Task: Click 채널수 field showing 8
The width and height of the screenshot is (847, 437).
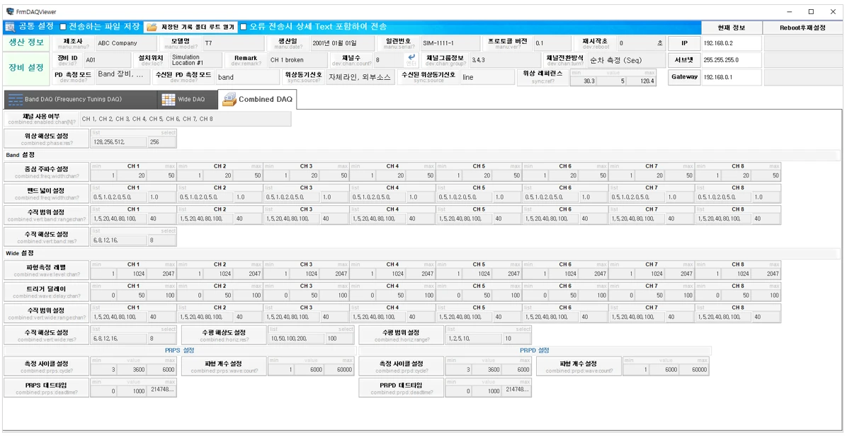Action: click(389, 60)
